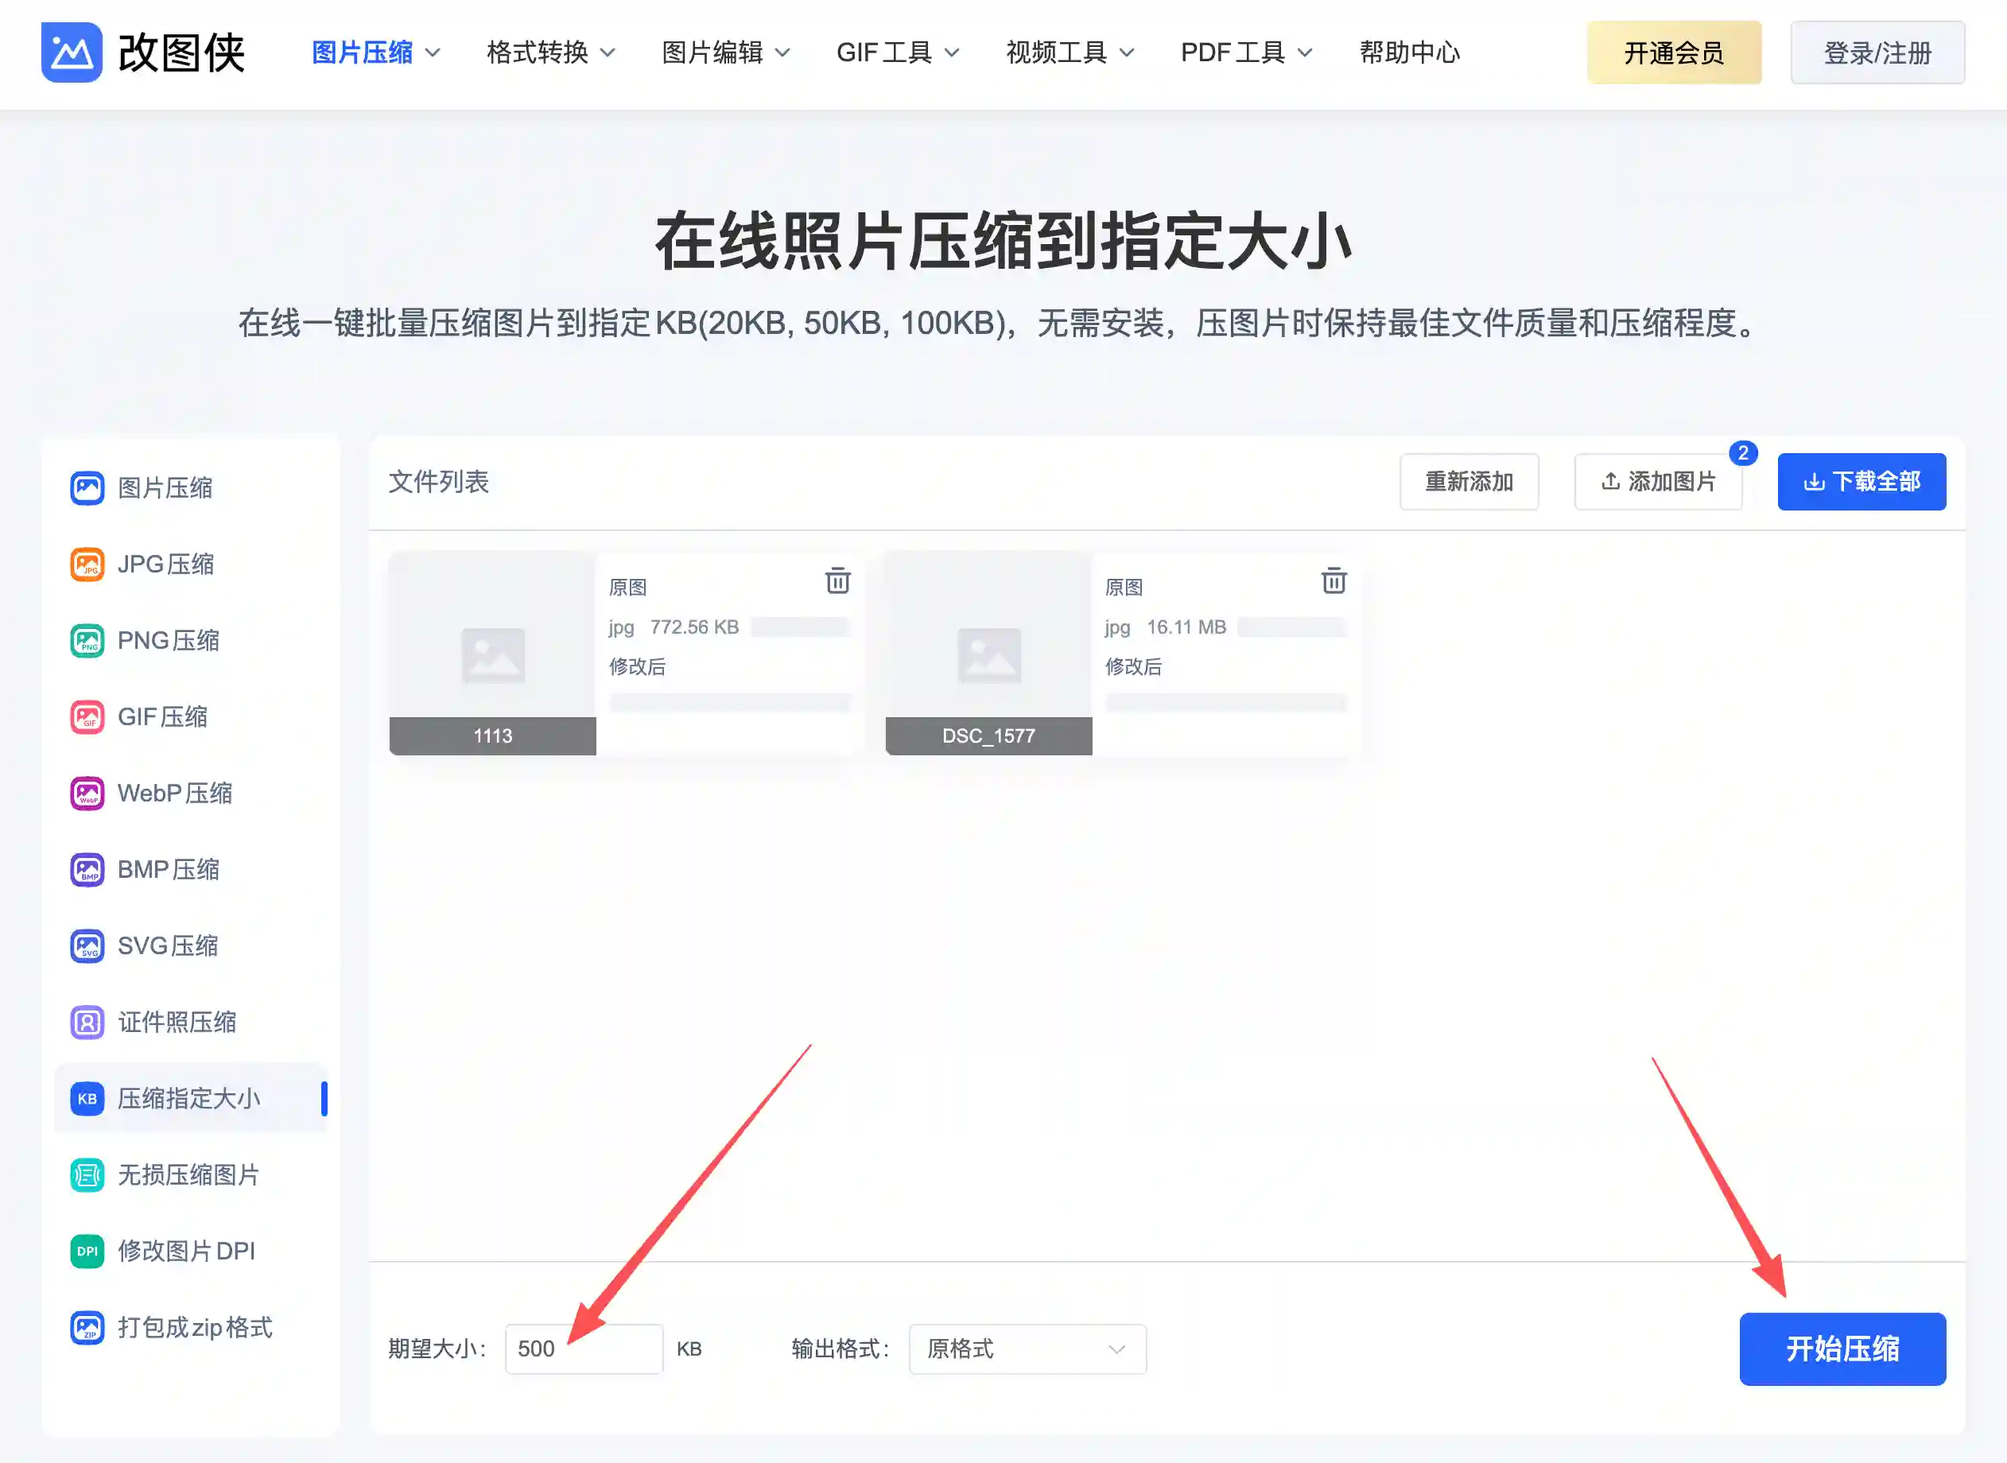Click 下载全部 to download all files
Viewport: 2007px width, 1463px height.
(x=1861, y=482)
